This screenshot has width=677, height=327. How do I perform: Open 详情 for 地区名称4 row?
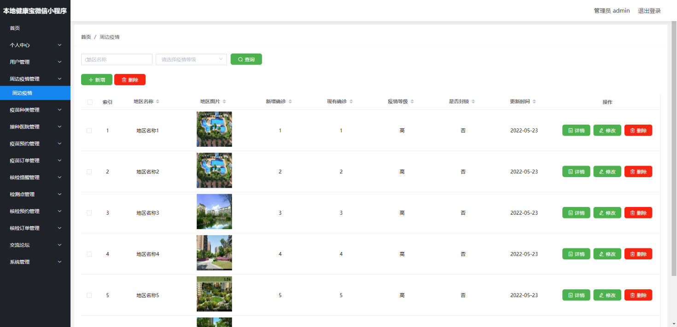pyautogui.click(x=576, y=254)
